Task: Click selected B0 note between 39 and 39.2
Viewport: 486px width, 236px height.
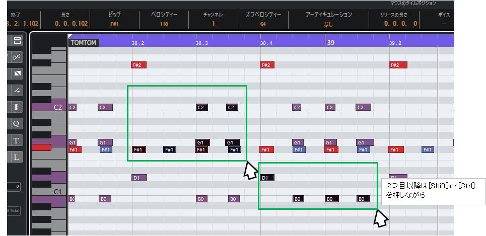Action: 363,199
